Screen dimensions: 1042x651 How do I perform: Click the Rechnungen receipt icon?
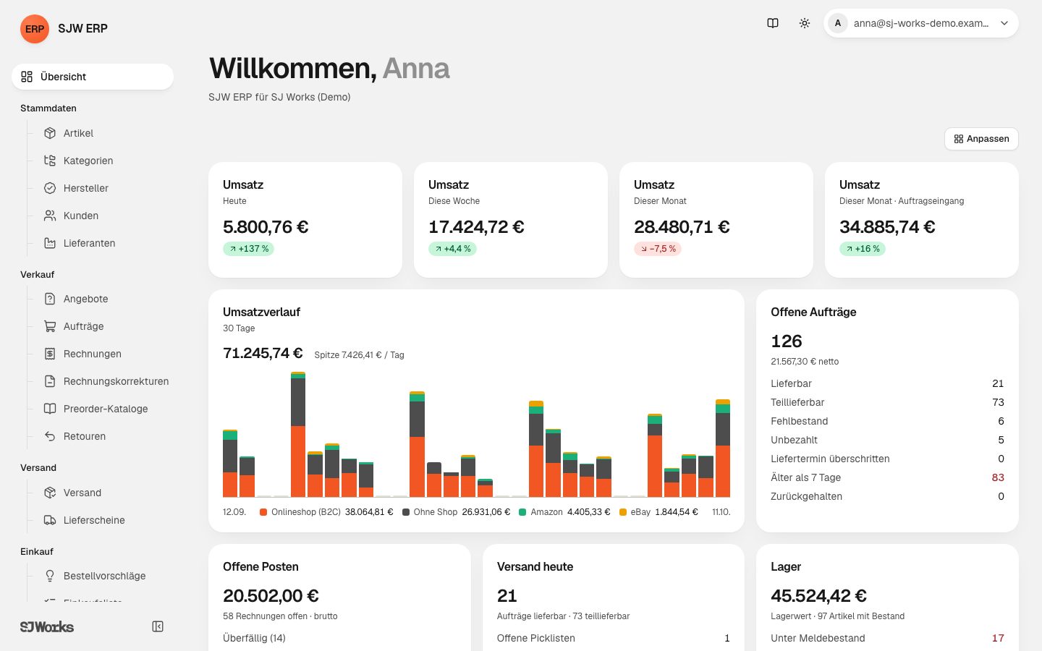[x=50, y=354]
